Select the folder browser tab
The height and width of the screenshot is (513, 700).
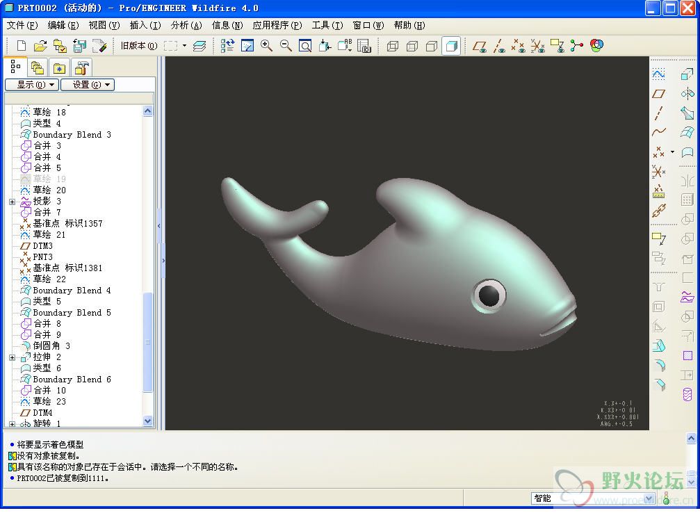(x=38, y=68)
